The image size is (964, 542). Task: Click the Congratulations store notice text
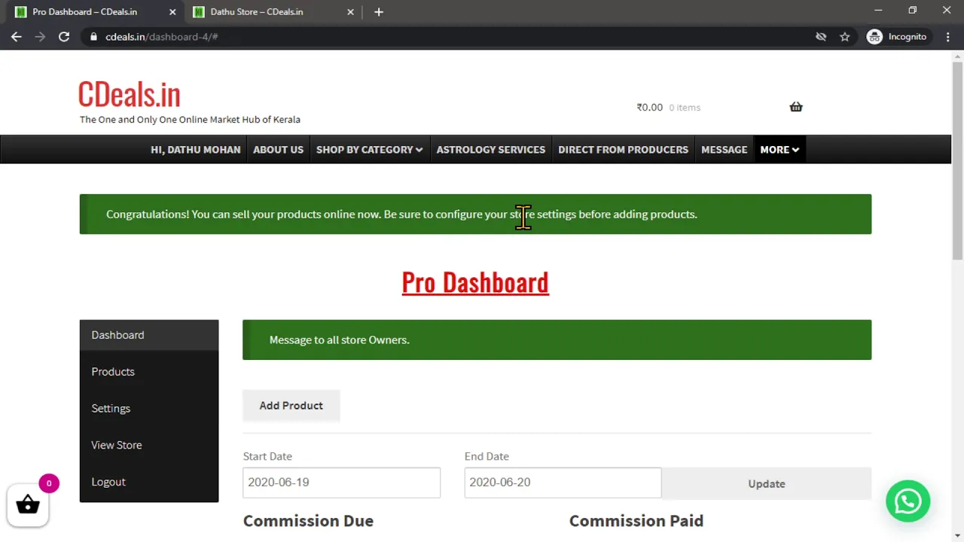coord(401,214)
